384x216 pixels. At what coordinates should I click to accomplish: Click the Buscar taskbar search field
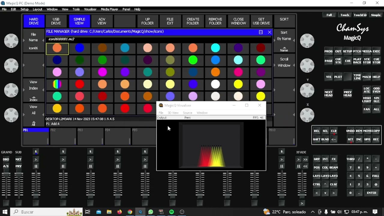[x=46, y=212]
